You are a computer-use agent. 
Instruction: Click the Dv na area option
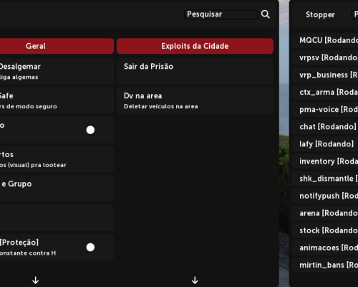pyautogui.click(x=195, y=100)
